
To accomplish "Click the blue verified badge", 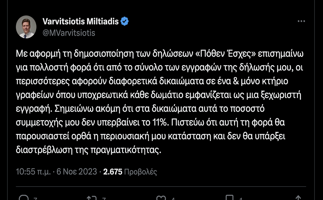I will tap(124, 22).
